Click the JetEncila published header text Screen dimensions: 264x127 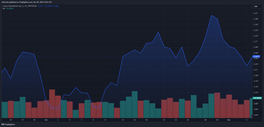pos(27,2)
